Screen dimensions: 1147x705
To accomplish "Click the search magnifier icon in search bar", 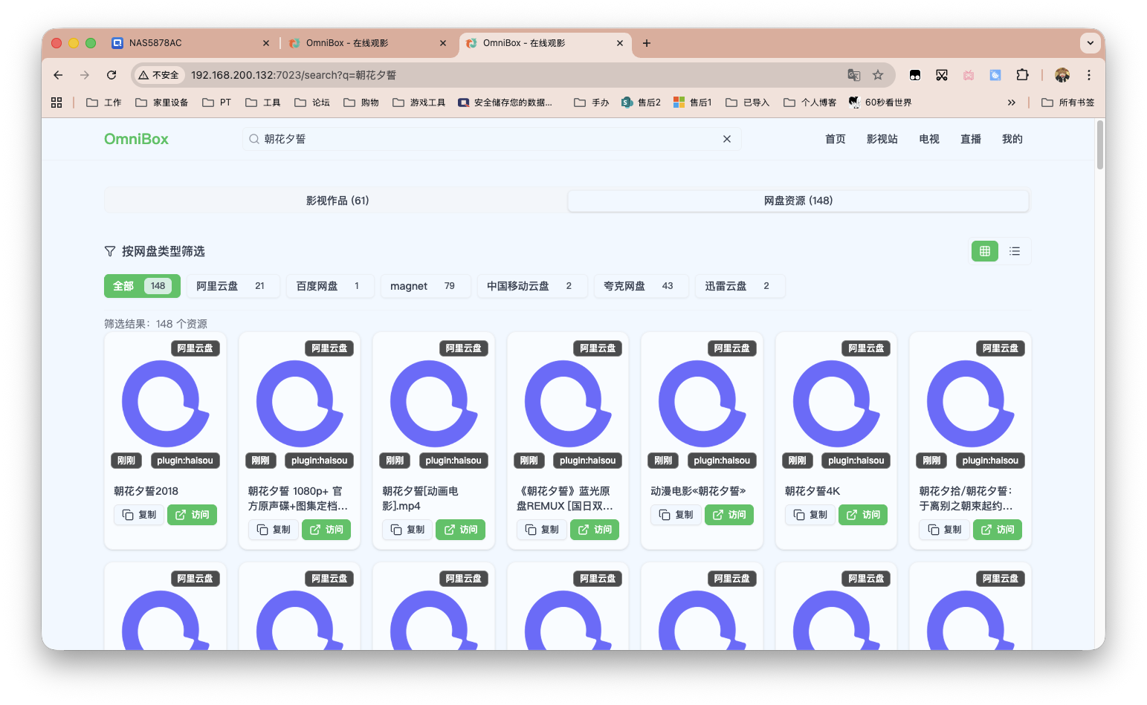I will [253, 139].
